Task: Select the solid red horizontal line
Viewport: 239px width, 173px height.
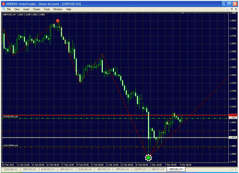Action: coord(115,115)
